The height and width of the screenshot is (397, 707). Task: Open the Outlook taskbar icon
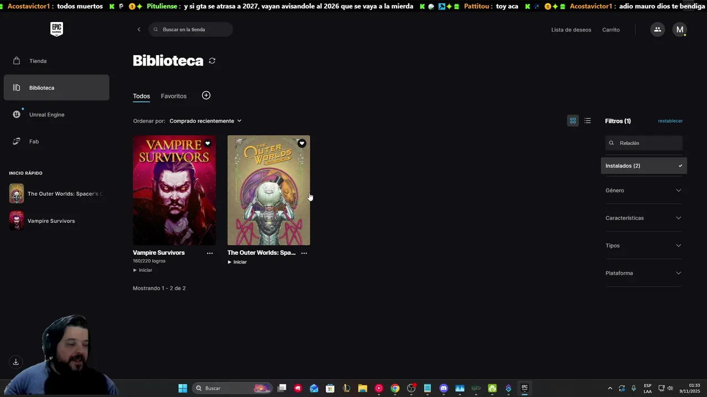point(314,388)
